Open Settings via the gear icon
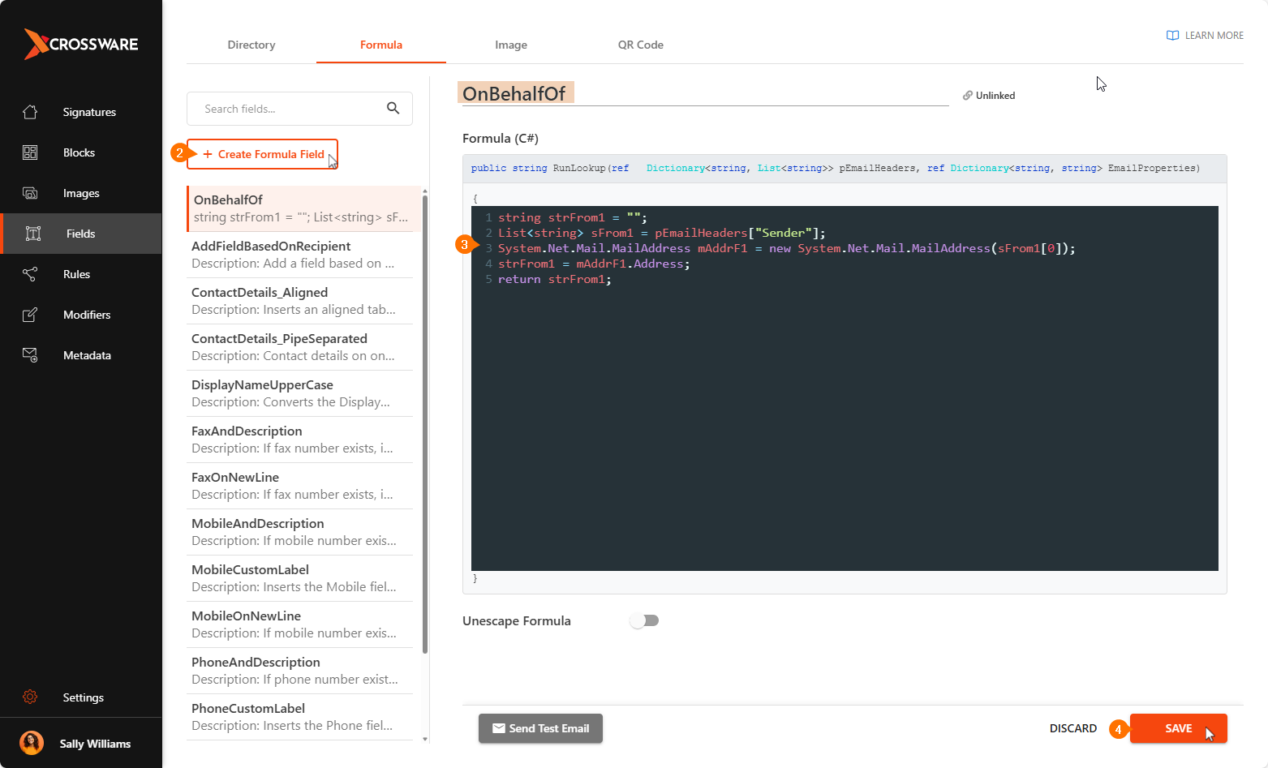 30,697
